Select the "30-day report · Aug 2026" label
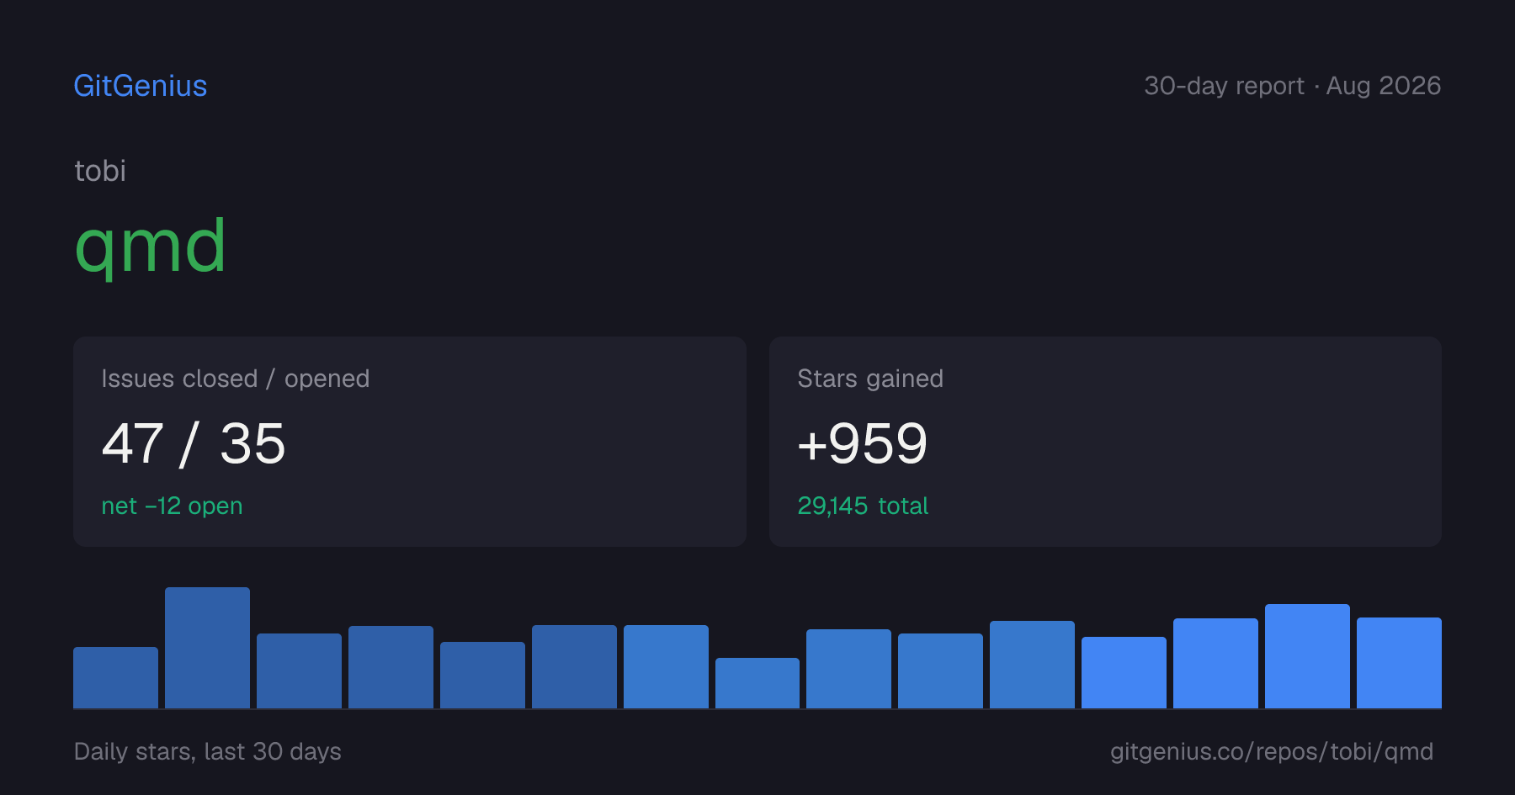 point(1292,86)
